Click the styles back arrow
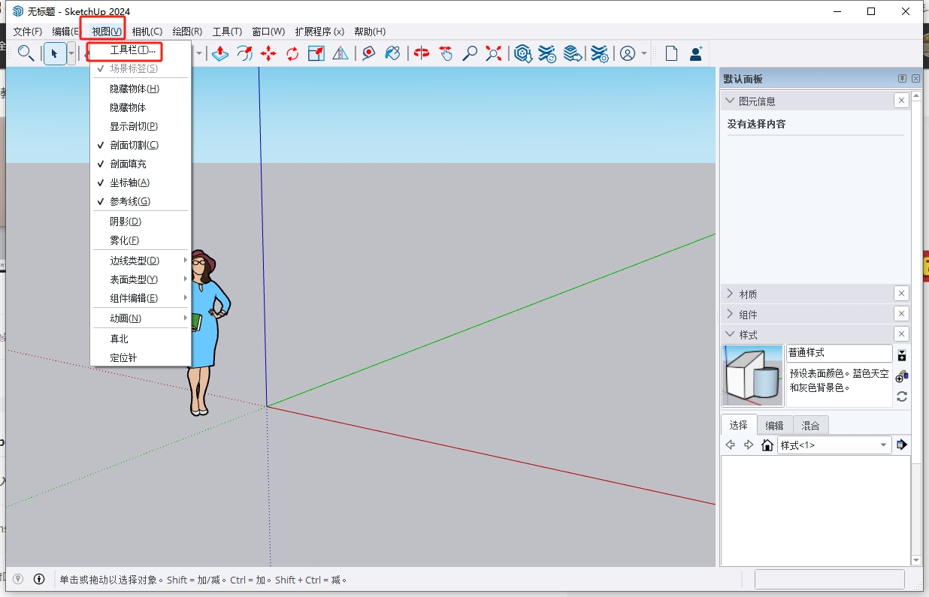This screenshot has height=597, width=929. click(730, 445)
